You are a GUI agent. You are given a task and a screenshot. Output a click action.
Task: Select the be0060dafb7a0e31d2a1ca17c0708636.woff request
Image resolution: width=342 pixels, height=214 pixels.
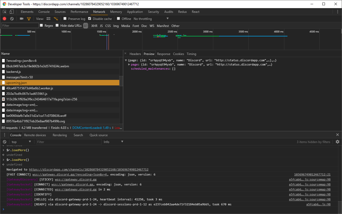pyautogui.click(x=60, y=116)
